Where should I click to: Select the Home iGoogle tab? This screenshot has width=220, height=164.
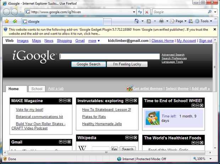click(x=16, y=89)
